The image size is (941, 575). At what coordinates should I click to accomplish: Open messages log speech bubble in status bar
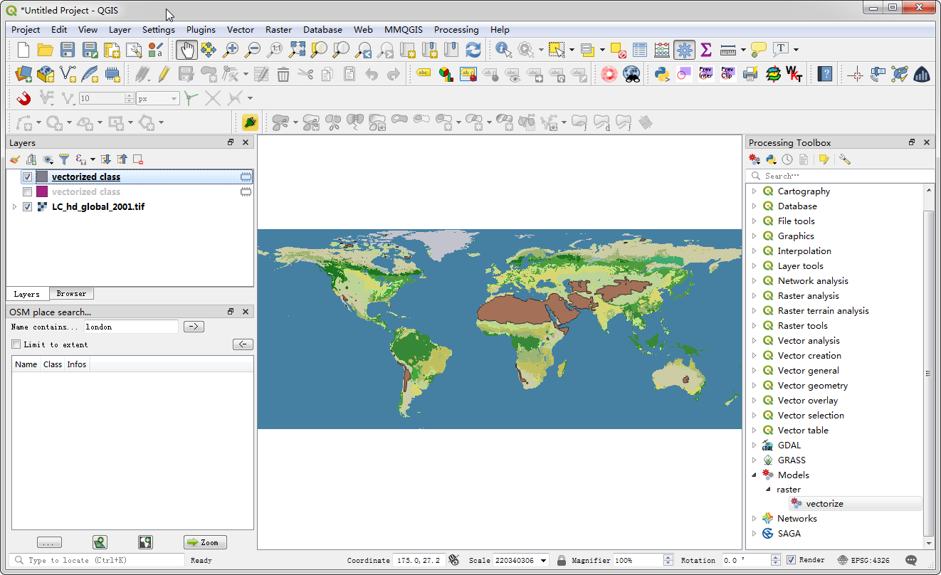tap(911, 561)
